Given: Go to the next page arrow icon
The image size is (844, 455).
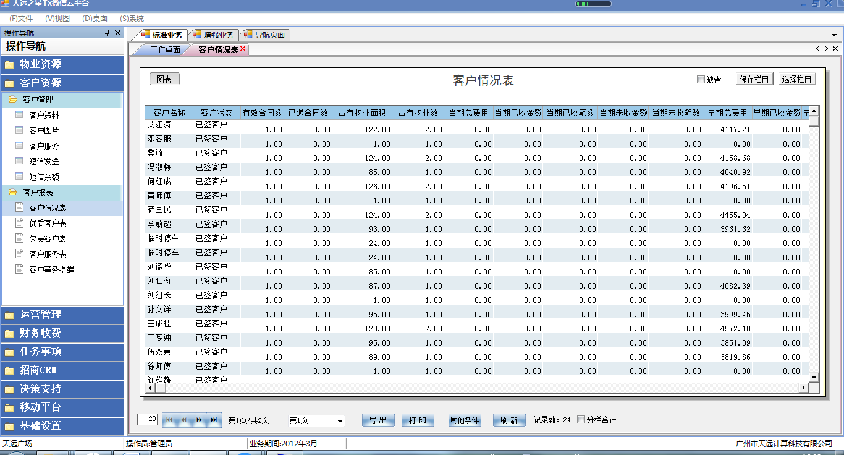Looking at the screenshot, I should 199,420.
